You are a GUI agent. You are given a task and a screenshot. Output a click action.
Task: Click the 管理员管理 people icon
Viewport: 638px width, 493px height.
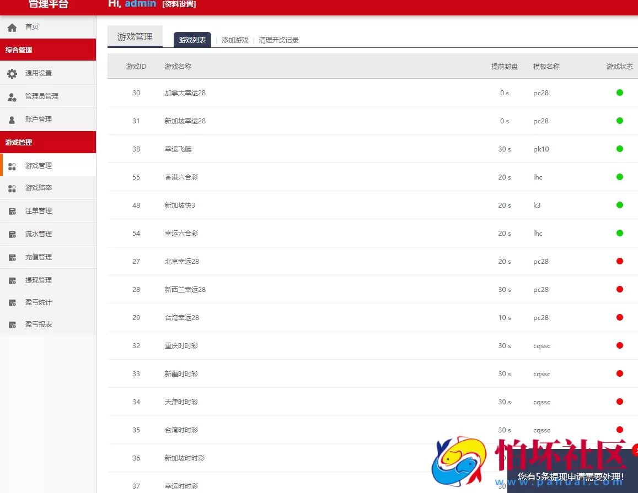click(x=13, y=96)
